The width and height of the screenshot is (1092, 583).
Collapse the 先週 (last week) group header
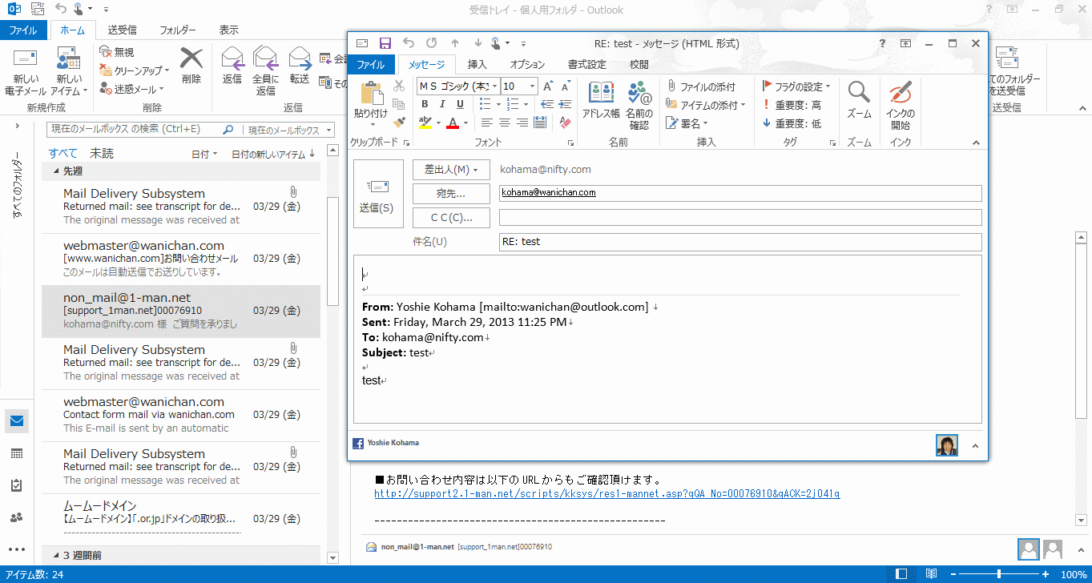click(55, 171)
